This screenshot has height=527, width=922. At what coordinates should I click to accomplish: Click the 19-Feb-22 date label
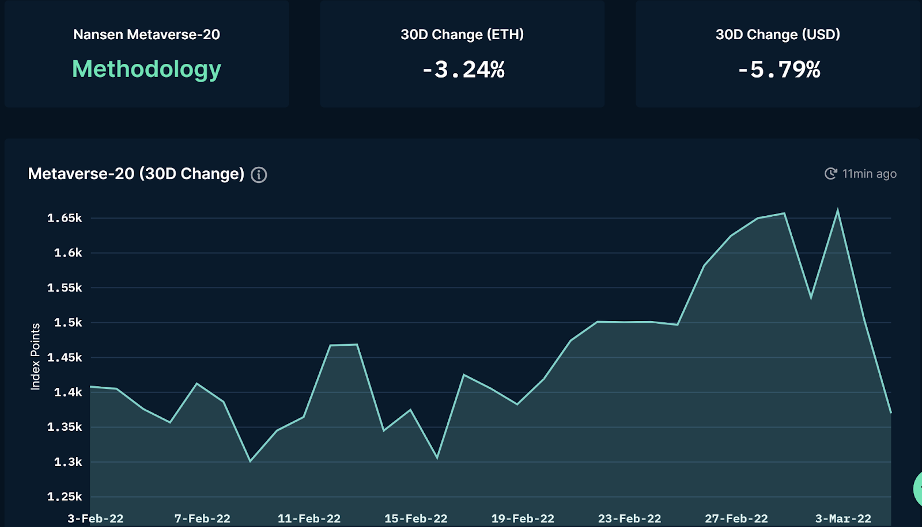523,518
